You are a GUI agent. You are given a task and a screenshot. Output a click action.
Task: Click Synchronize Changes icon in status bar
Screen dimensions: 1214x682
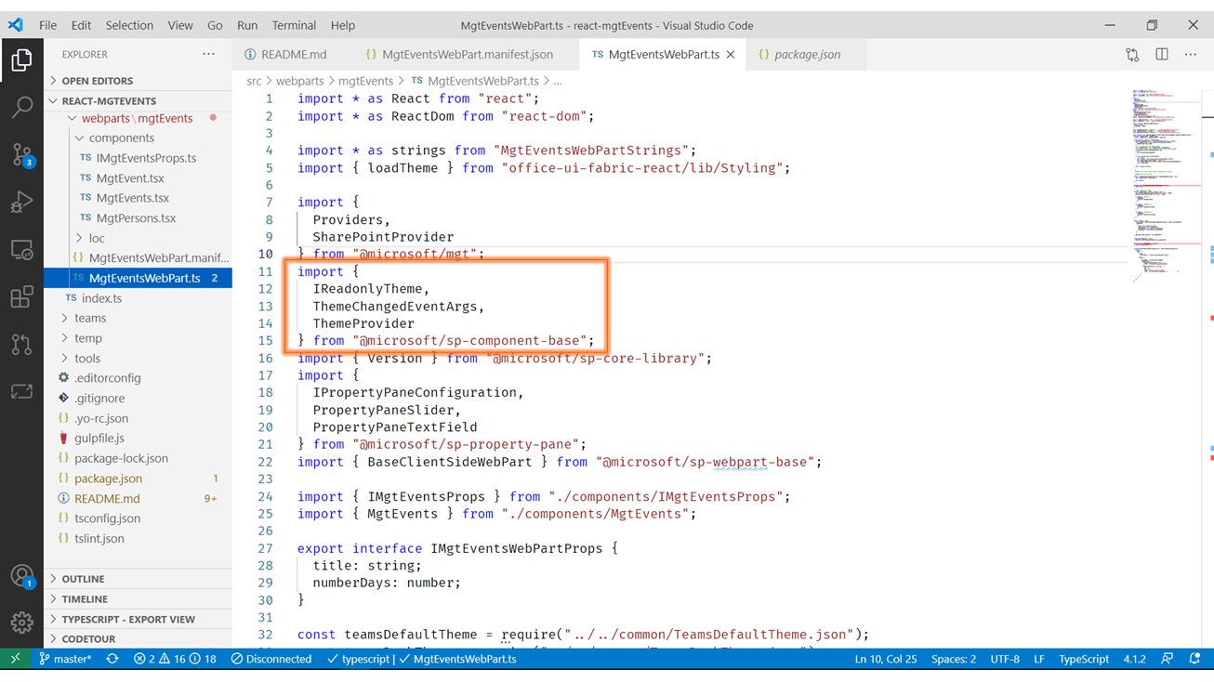pos(112,659)
